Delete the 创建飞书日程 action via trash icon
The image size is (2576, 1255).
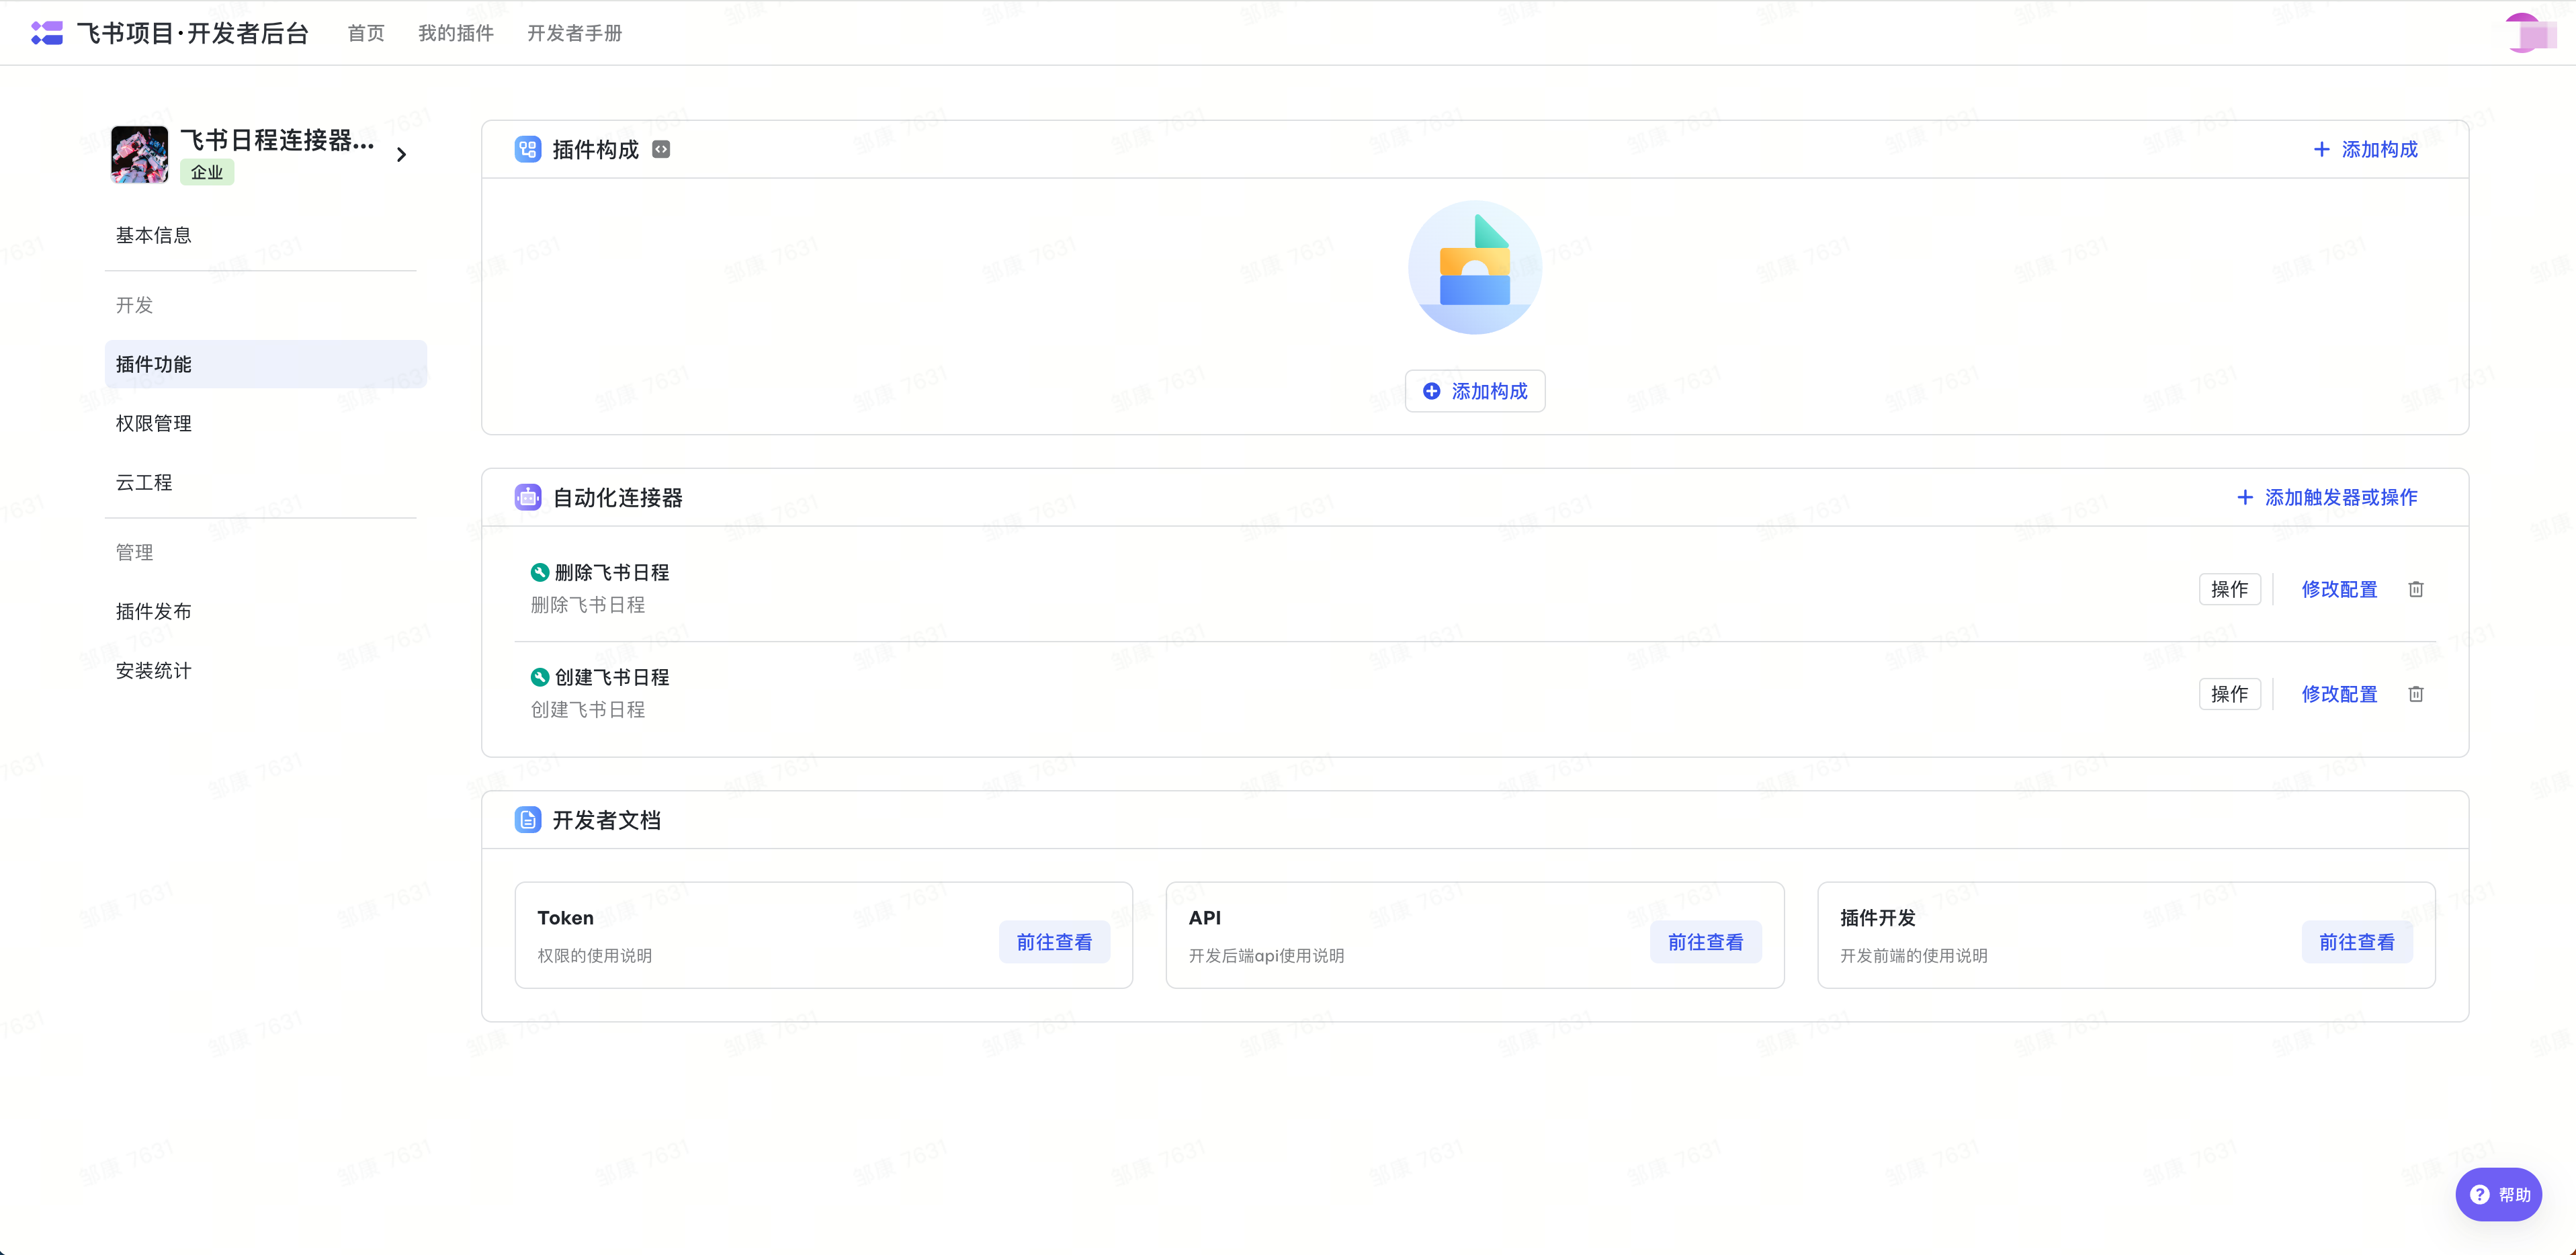[x=2416, y=694]
